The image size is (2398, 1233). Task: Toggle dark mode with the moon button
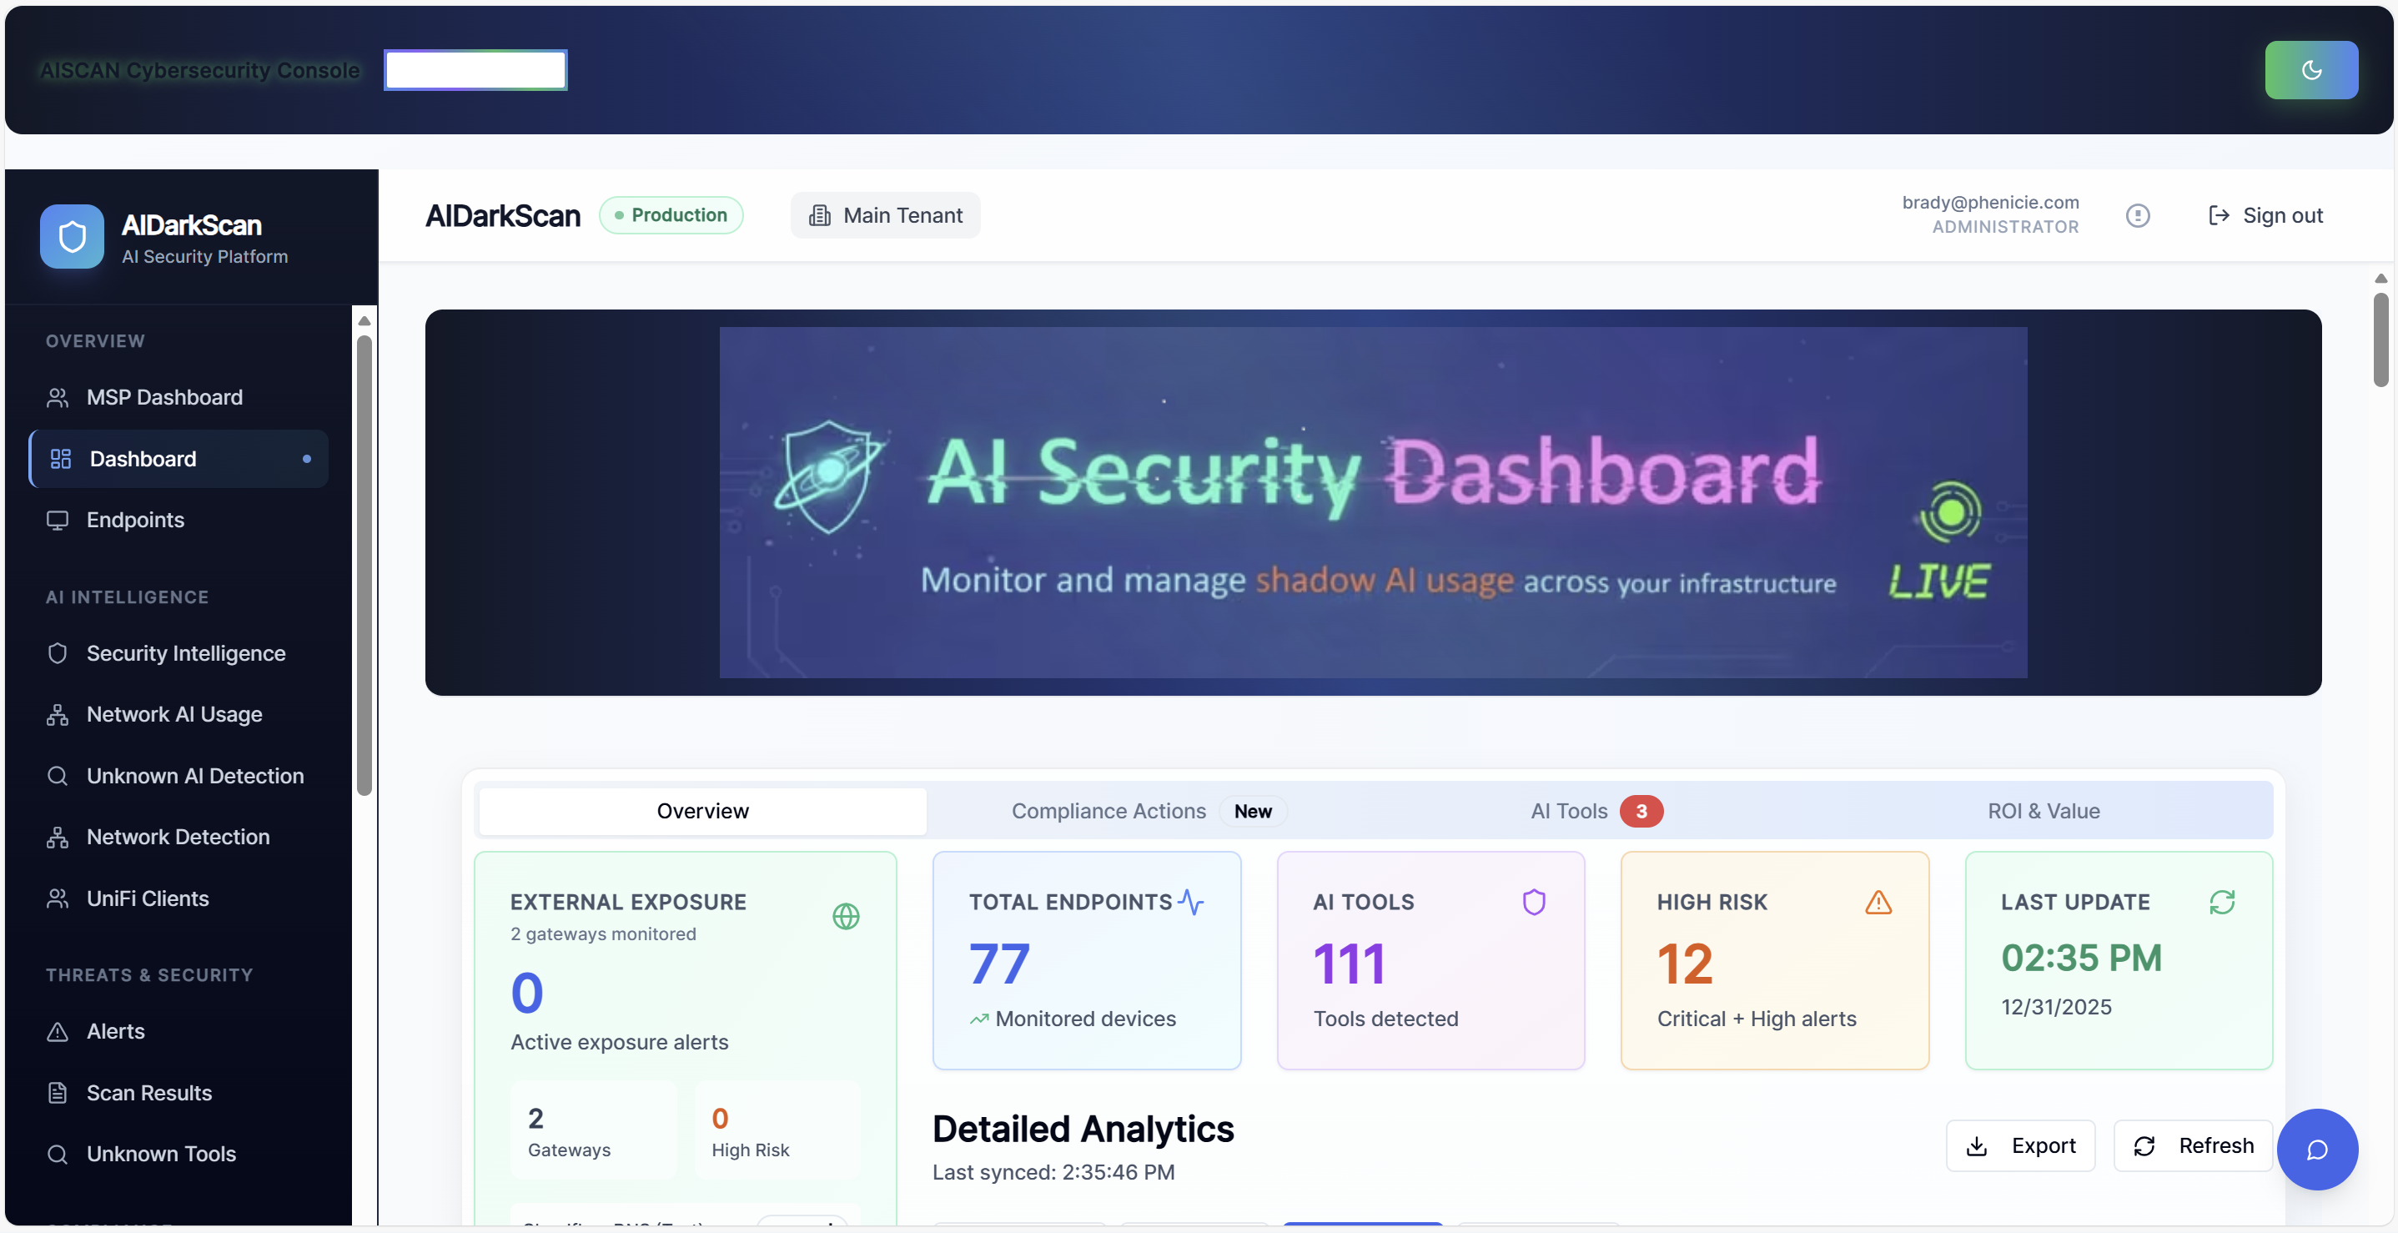[x=2311, y=70]
